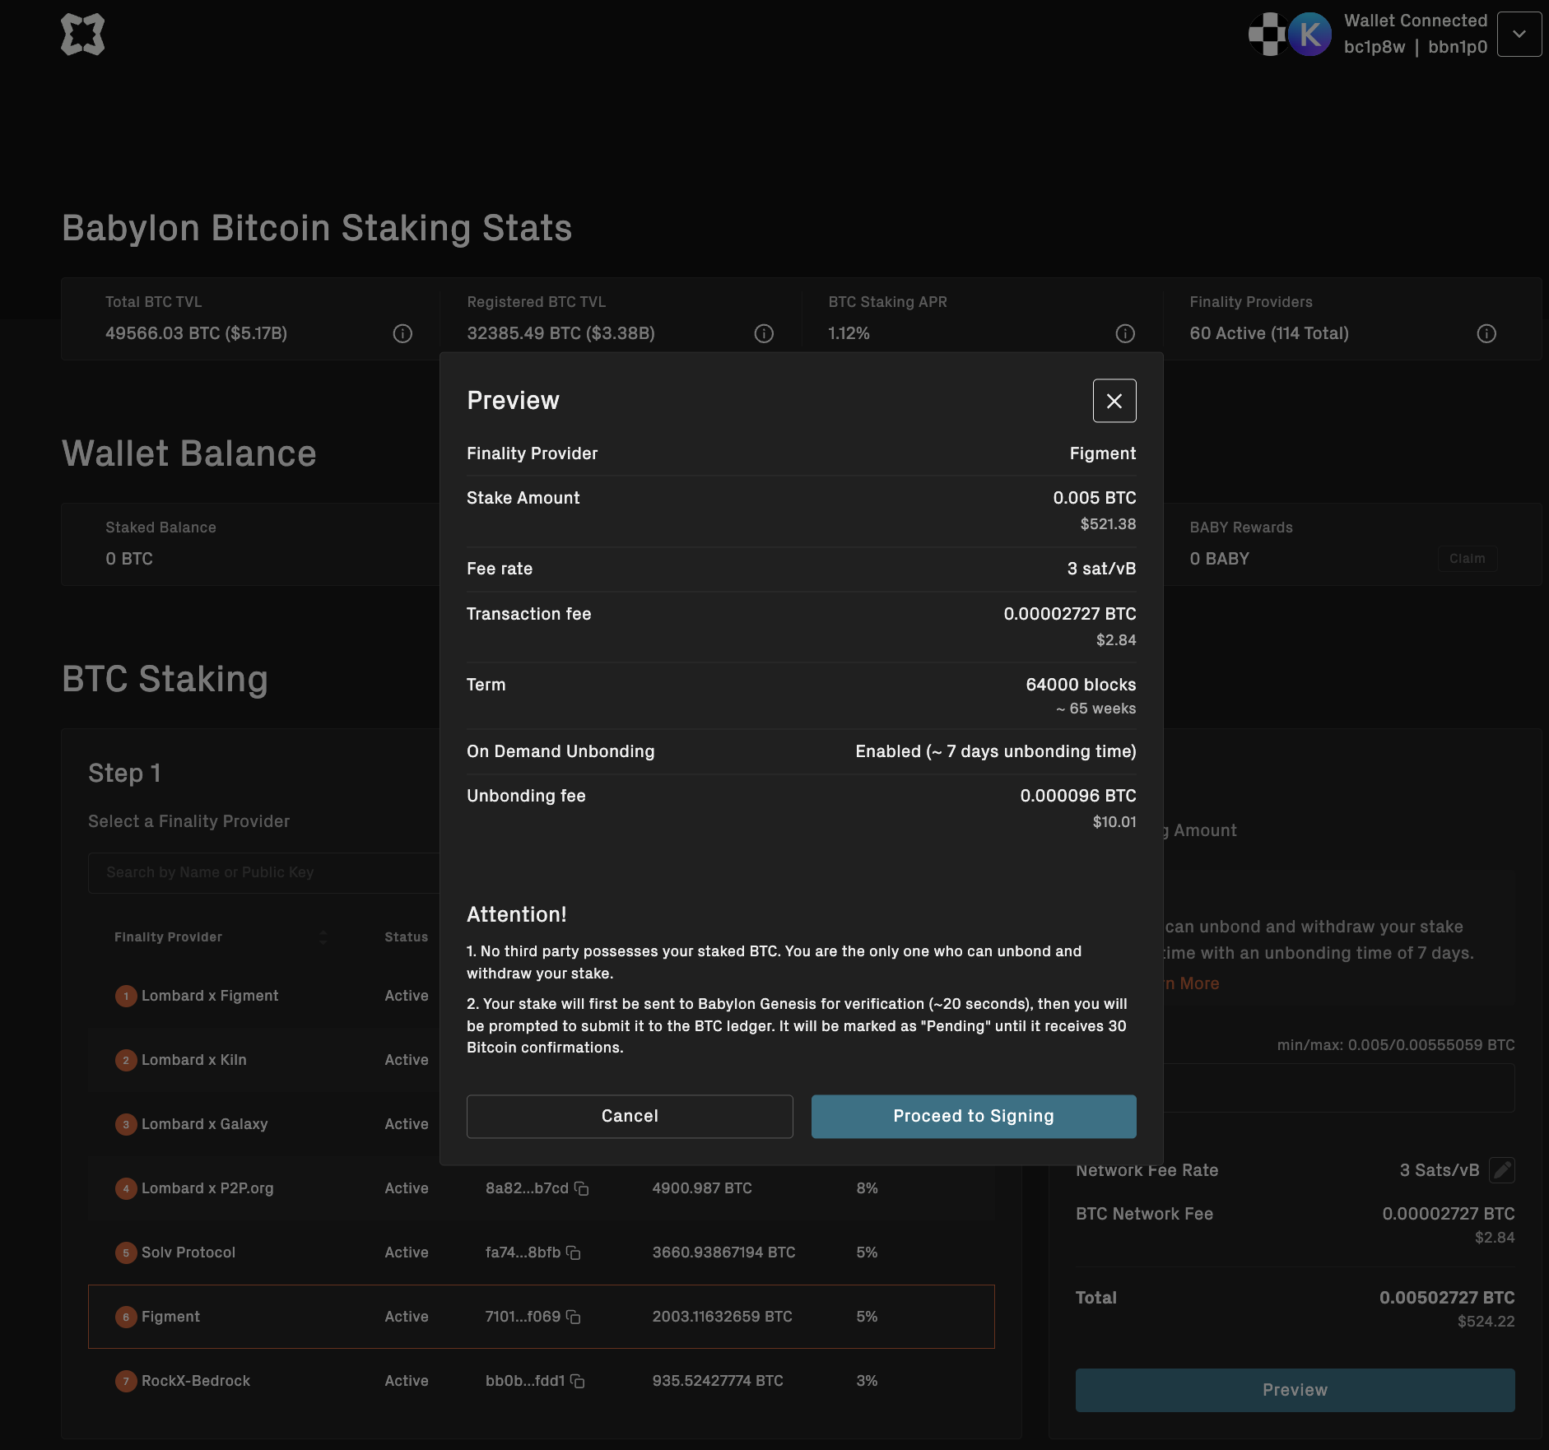Copy public key bb0b...fdd1
Viewport: 1549px width, 1450px height.
(578, 1381)
